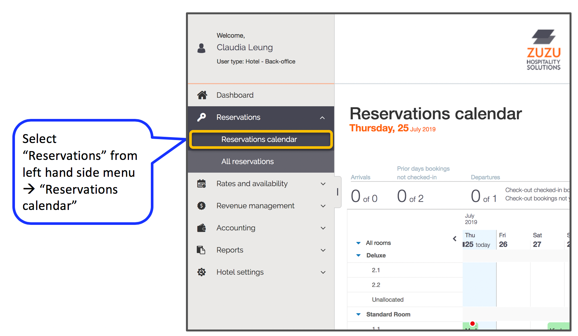Open All reservations submenu item
The image size is (578, 336).
click(261, 162)
